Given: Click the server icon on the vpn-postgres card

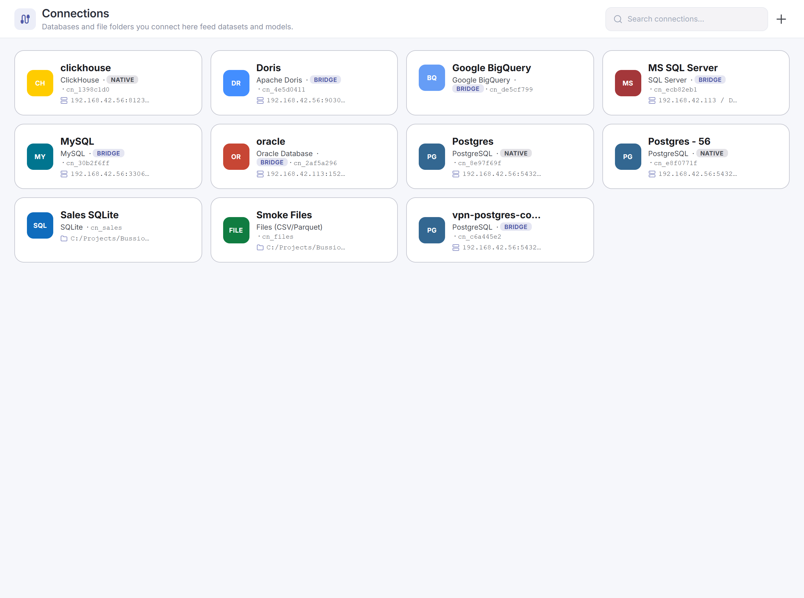Looking at the screenshot, I should point(456,248).
